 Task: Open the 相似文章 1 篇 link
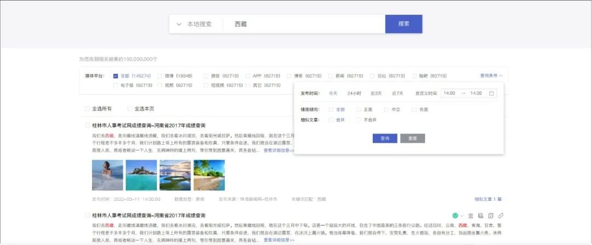488,199
